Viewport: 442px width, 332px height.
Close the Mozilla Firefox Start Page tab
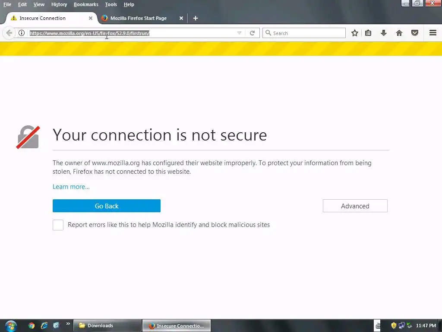pos(181,18)
